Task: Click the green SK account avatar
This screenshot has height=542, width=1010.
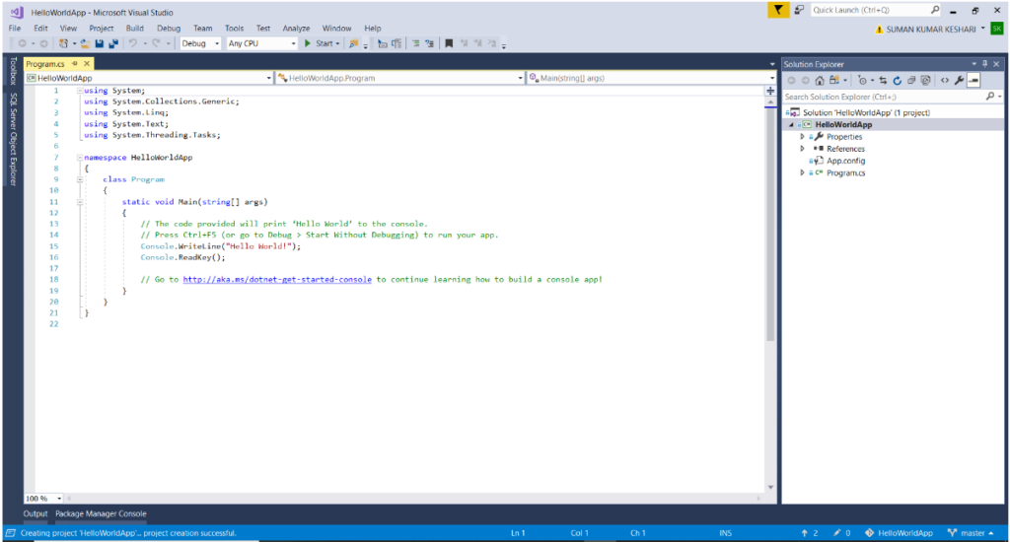Action: (x=997, y=29)
